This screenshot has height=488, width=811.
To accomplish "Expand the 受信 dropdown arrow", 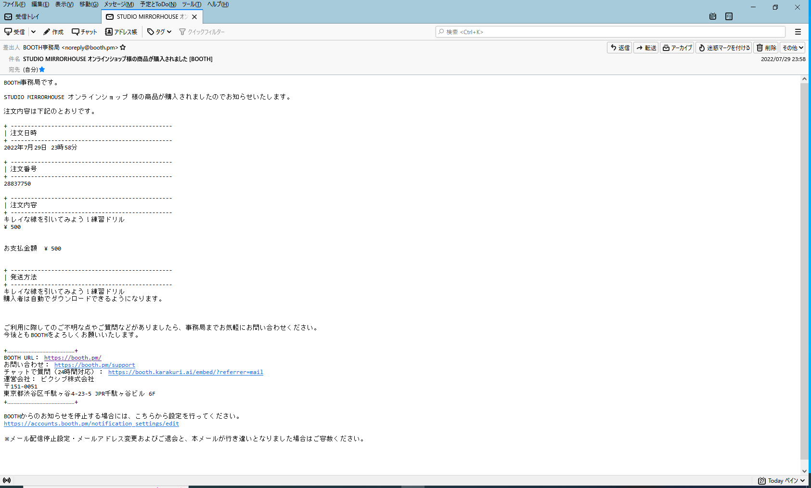I will (x=33, y=32).
